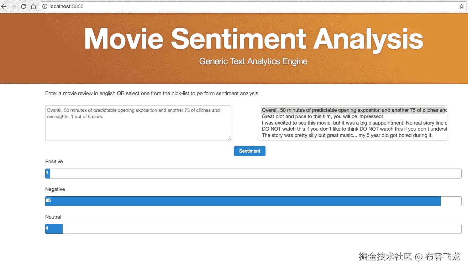Pick the 'DO NOT watch this' review
Viewport: 468px width, 269px height.
(352, 129)
